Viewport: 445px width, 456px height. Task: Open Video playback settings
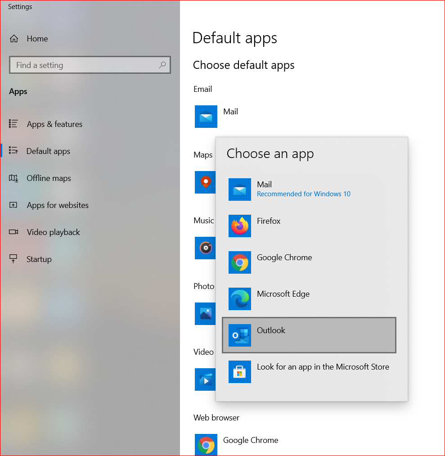click(x=53, y=232)
